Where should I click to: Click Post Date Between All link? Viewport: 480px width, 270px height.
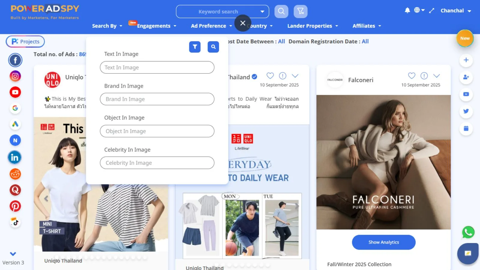pos(281,41)
